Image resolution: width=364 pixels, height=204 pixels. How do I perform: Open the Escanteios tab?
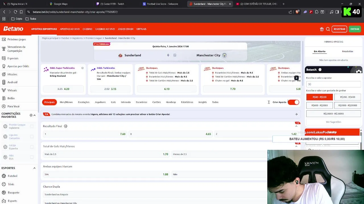point(141,102)
